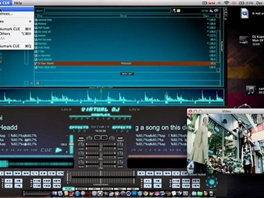Click the left deck CUE button
The width and height of the screenshot is (264, 198).
(46, 150)
